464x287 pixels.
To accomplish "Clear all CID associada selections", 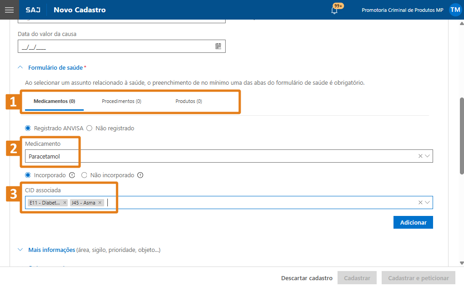I will 420,203.
